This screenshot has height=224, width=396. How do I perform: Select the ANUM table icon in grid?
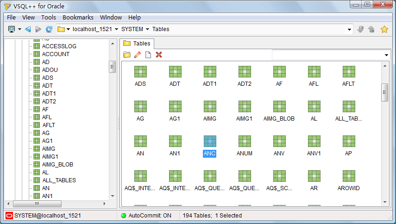(x=245, y=141)
